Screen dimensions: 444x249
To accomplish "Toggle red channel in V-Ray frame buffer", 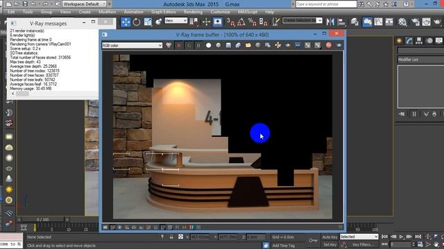I will coord(179,45).
